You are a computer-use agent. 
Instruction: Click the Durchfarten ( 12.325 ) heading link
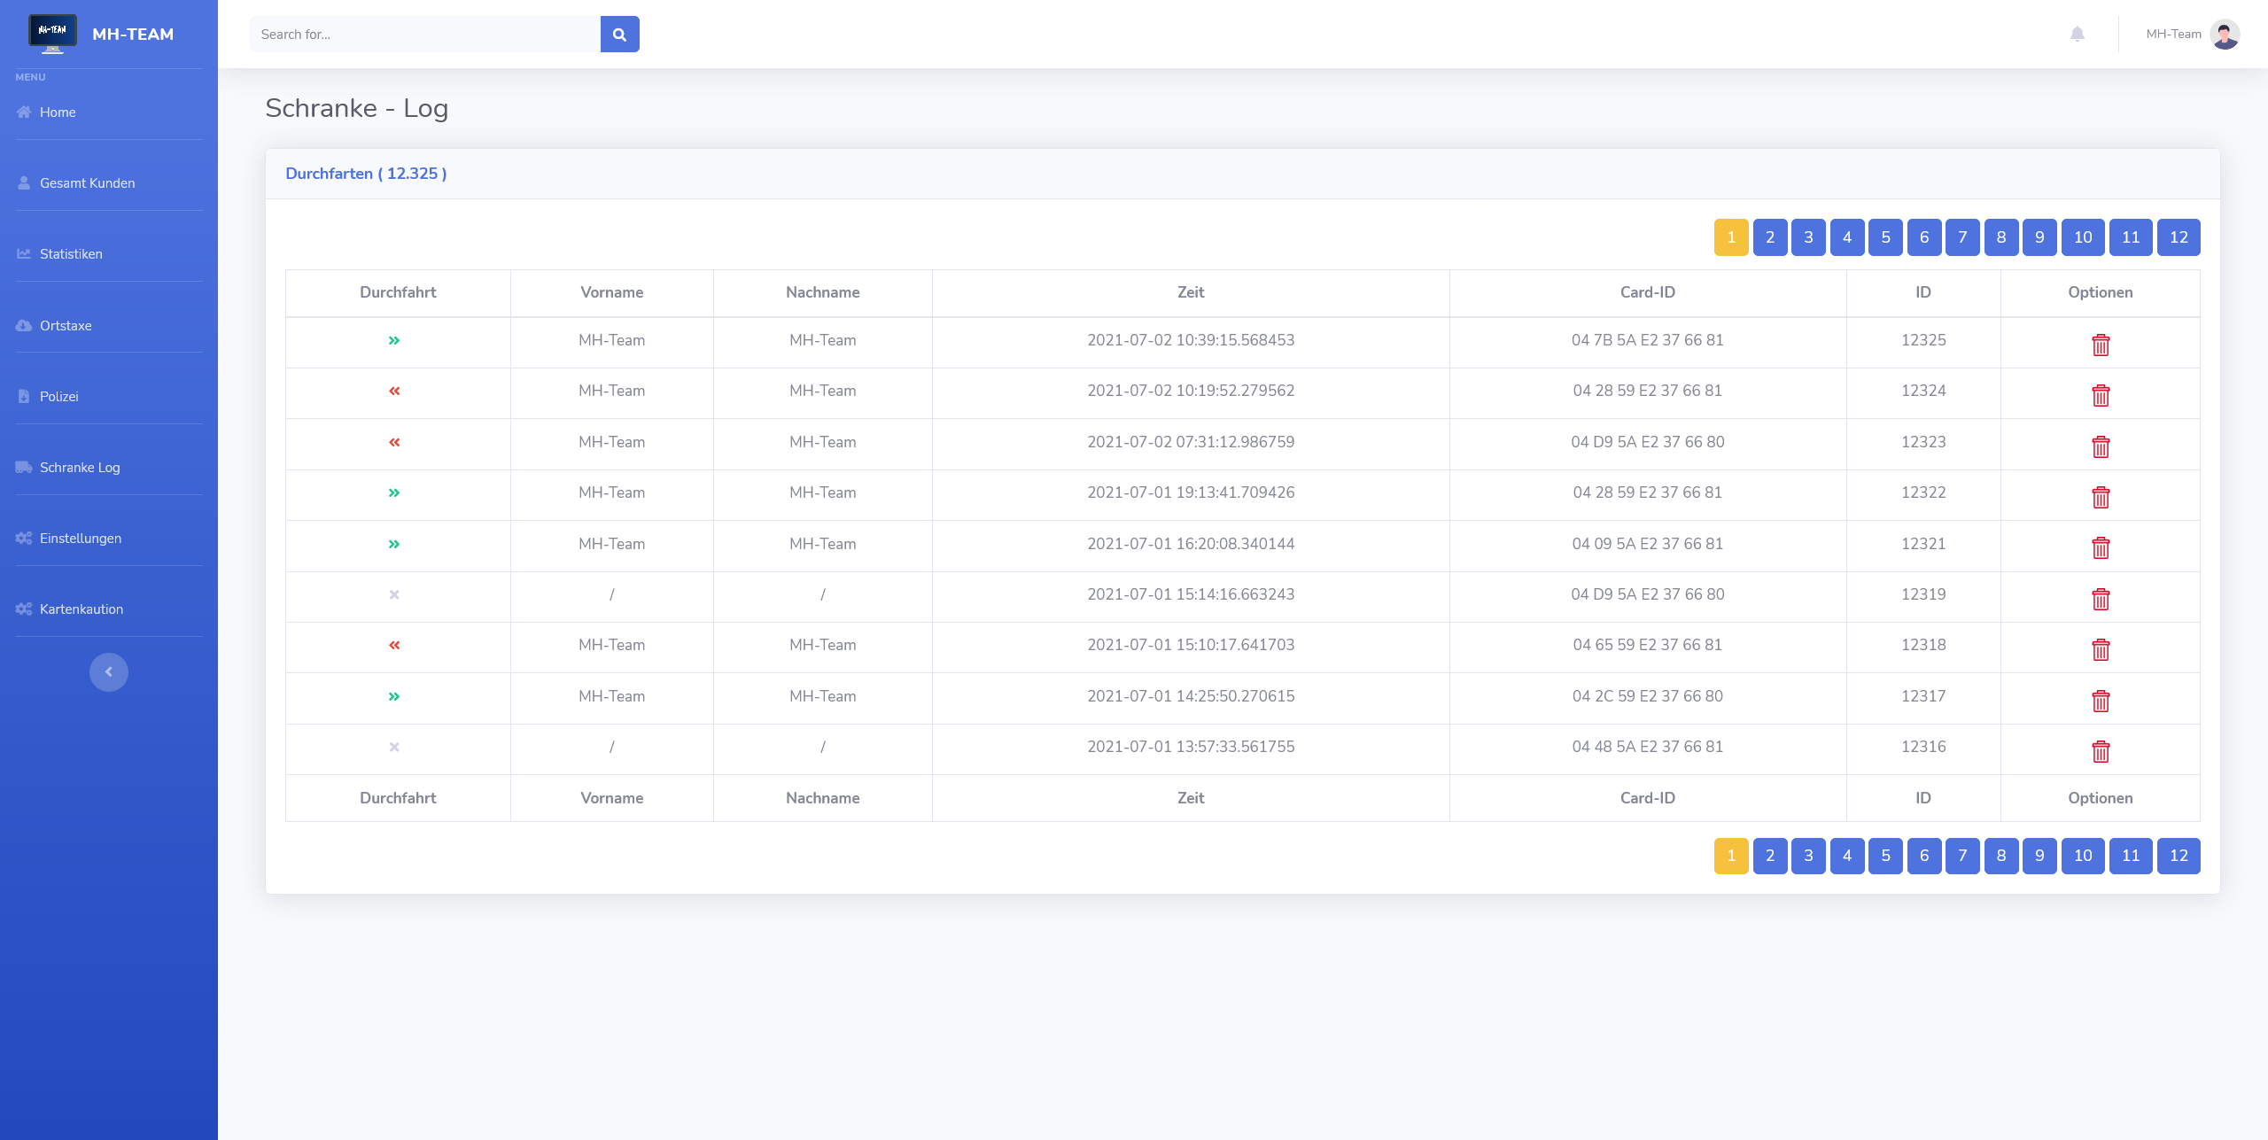click(x=366, y=174)
